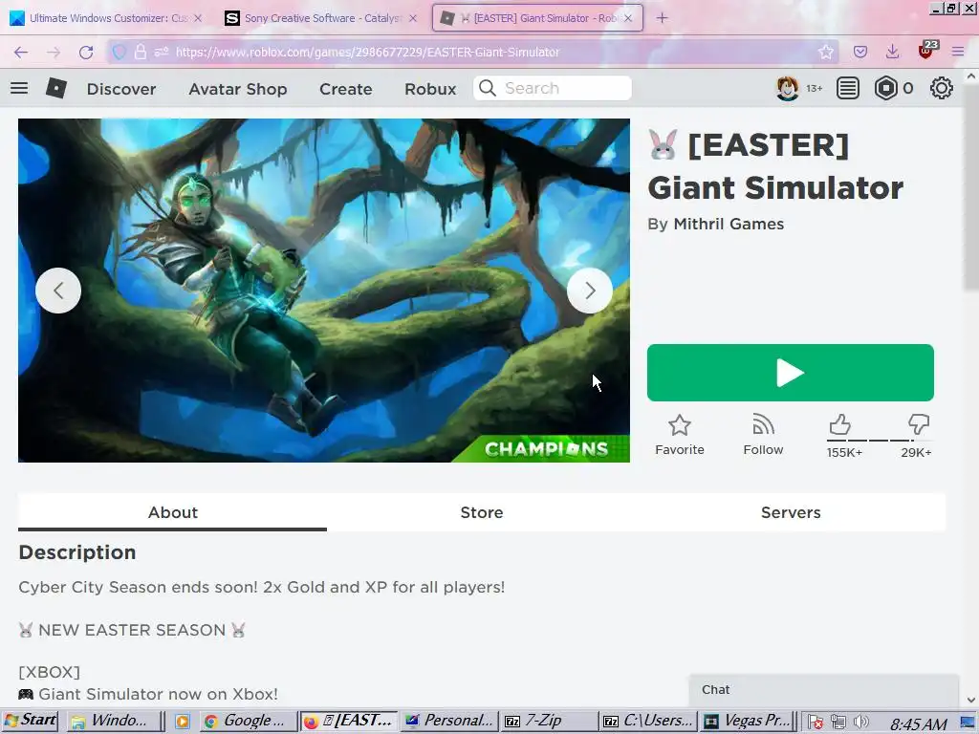979x734 pixels.
Task: Close the Ultimate Windows Customizer tab
Action: [x=198, y=18]
